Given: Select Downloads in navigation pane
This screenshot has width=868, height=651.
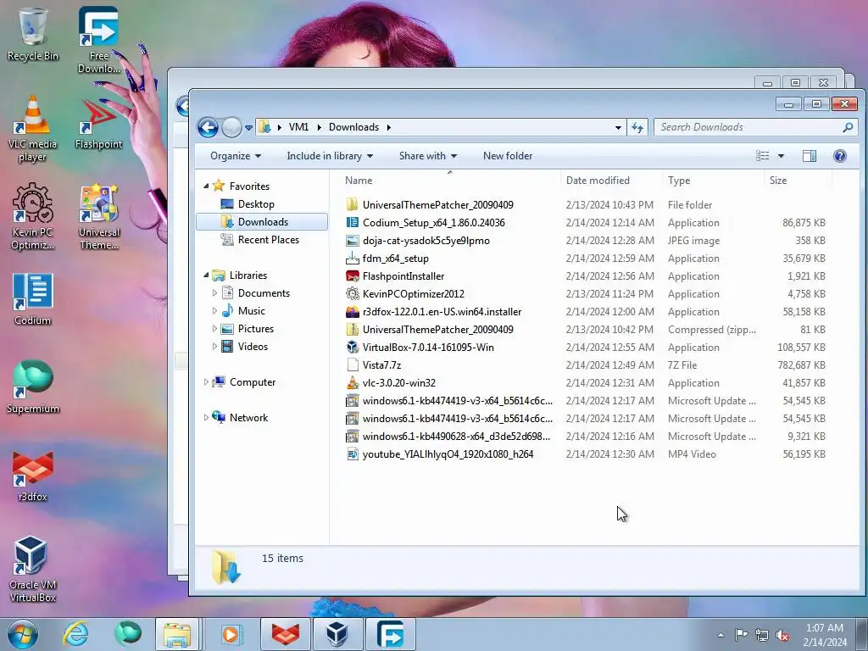Looking at the screenshot, I should pyautogui.click(x=262, y=222).
